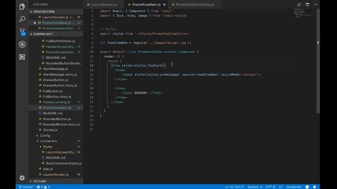The height and width of the screenshot is (189, 337).
Task: Click the feedback smiley in status bar
Action: 307,187
